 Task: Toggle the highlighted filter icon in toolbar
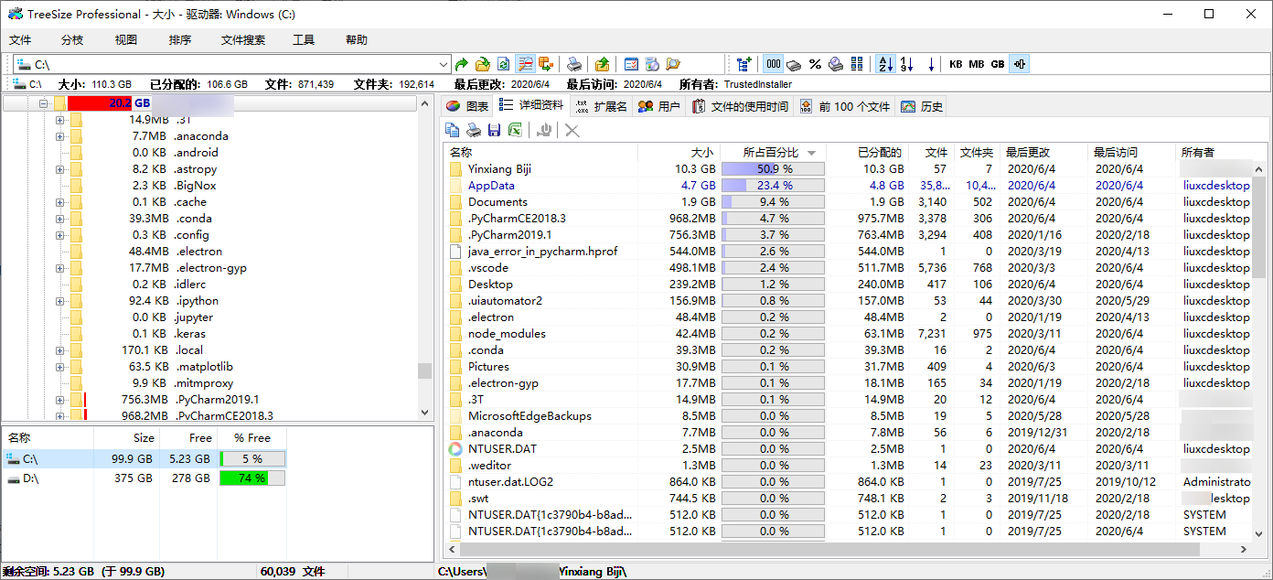525,64
